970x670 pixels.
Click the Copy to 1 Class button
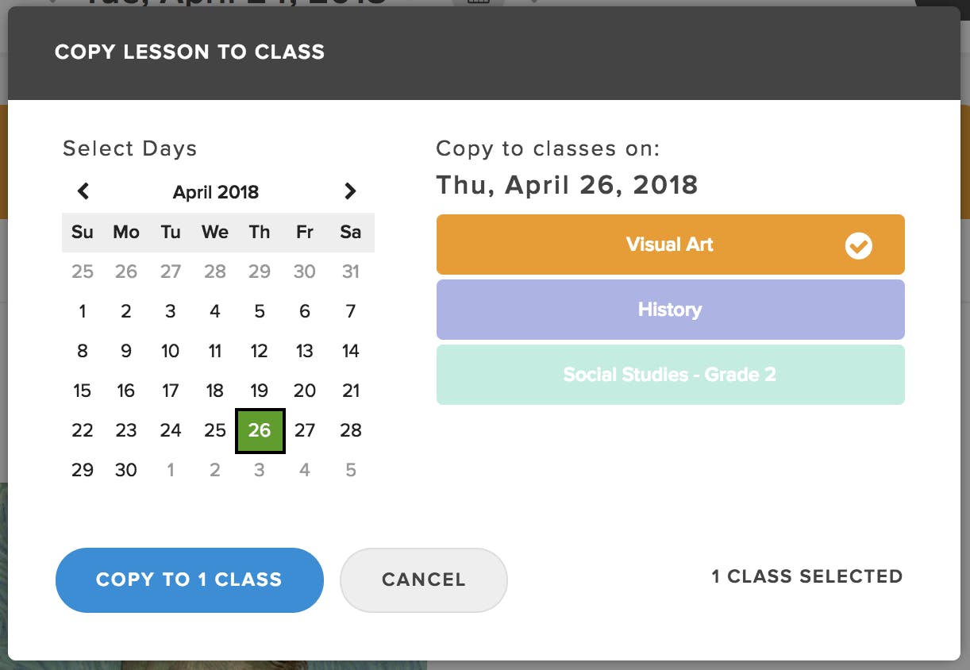pos(190,580)
